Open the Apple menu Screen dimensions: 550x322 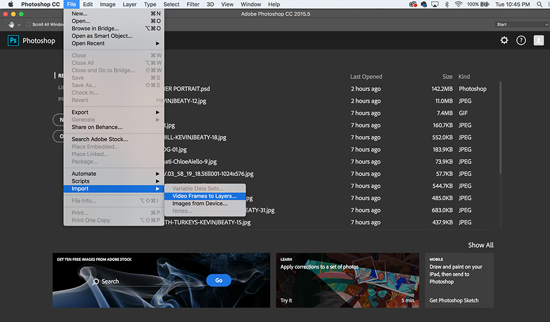point(10,4)
